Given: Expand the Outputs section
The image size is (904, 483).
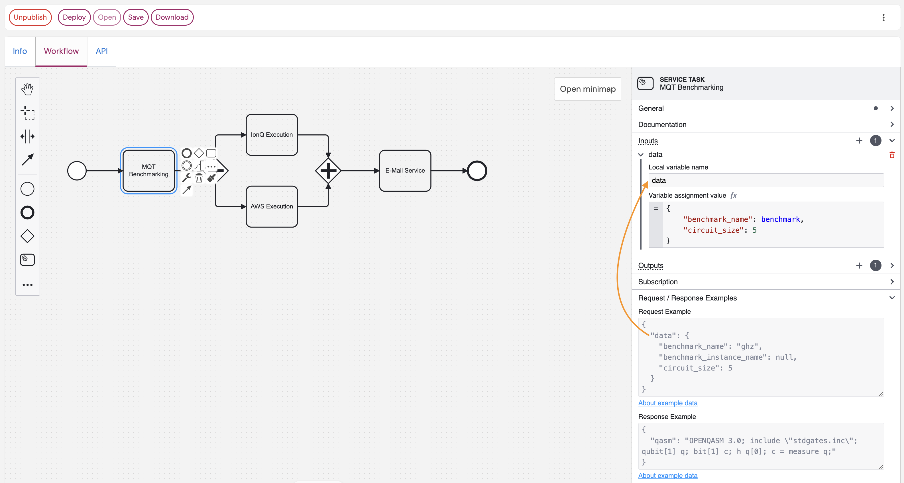Looking at the screenshot, I should coord(892,265).
